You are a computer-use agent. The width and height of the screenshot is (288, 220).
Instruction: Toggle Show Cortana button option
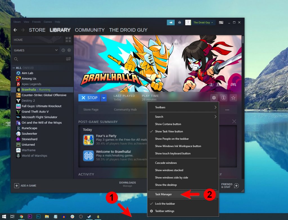(x=183, y=124)
